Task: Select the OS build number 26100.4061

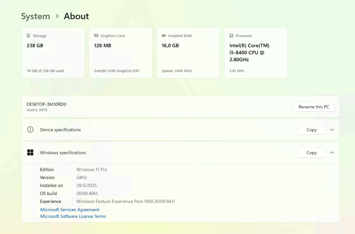Action: coord(87,194)
